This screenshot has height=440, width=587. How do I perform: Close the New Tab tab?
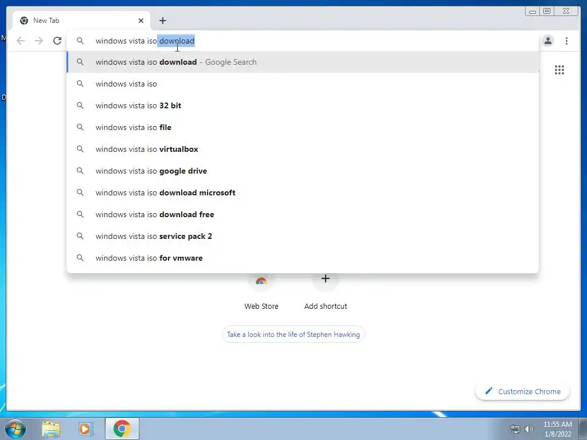coord(141,21)
